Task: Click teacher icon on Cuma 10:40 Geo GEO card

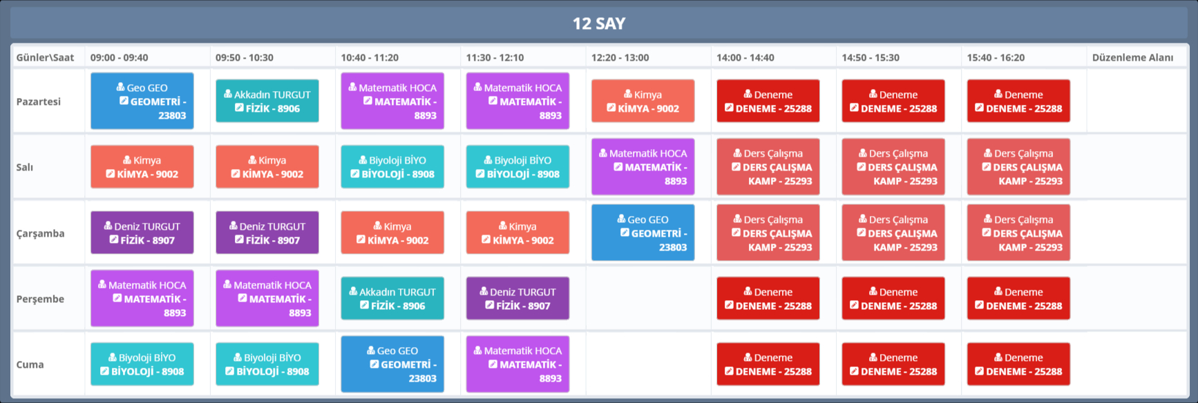Action: coord(371,350)
